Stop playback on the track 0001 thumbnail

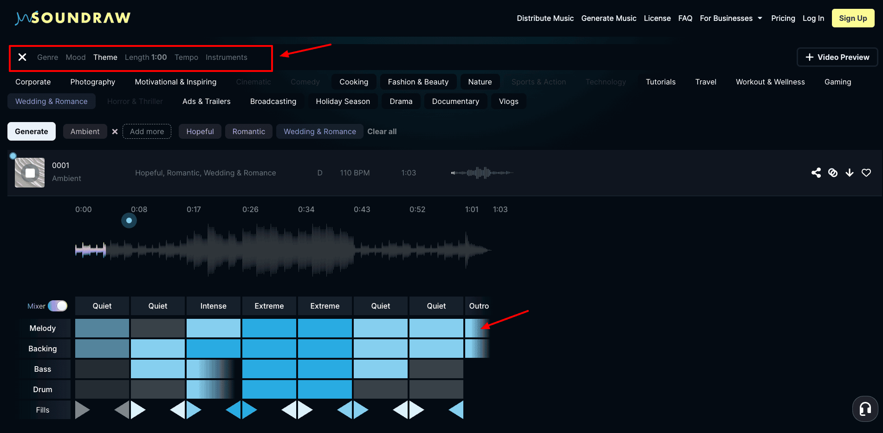[x=30, y=173]
